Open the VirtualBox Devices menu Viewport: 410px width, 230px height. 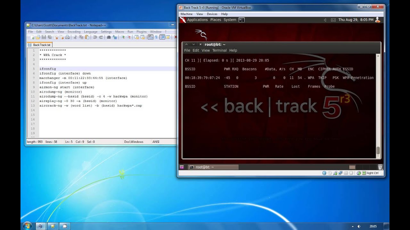click(x=212, y=14)
